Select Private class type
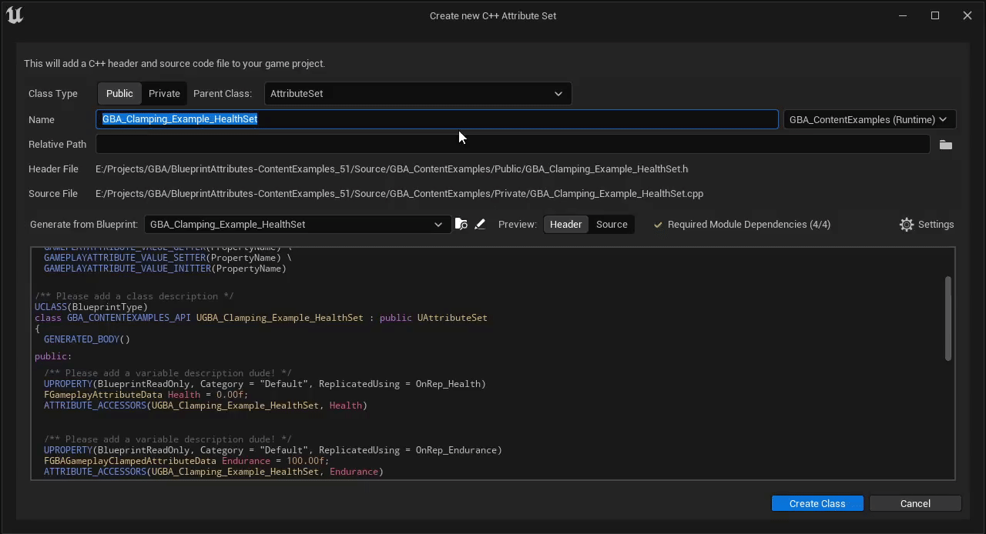 [164, 93]
